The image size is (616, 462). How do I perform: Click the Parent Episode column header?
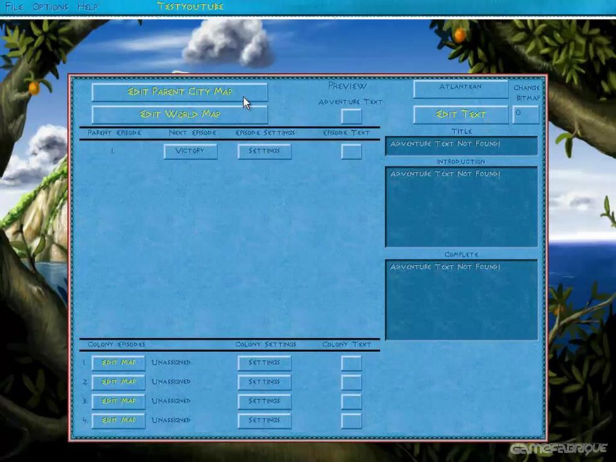pyautogui.click(x=114, y=133)
